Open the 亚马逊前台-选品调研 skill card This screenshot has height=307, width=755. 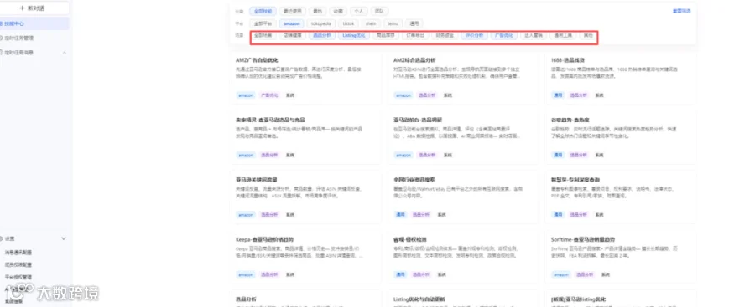coord(463,137)
